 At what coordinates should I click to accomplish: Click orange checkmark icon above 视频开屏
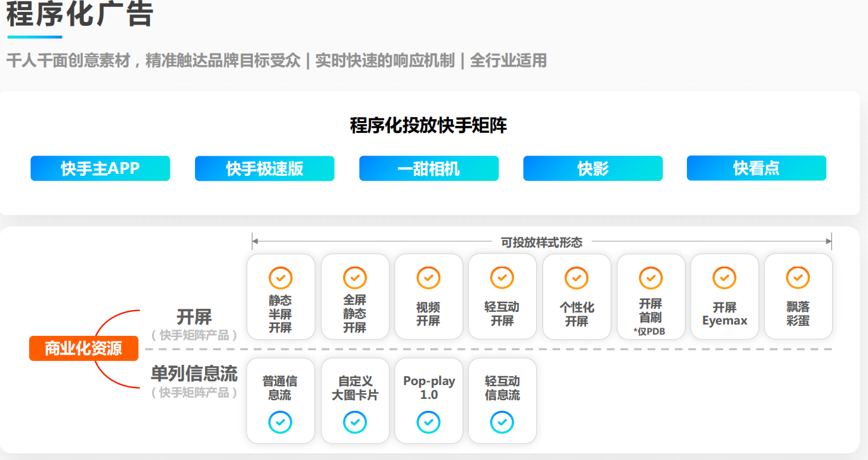click(428, 277)
